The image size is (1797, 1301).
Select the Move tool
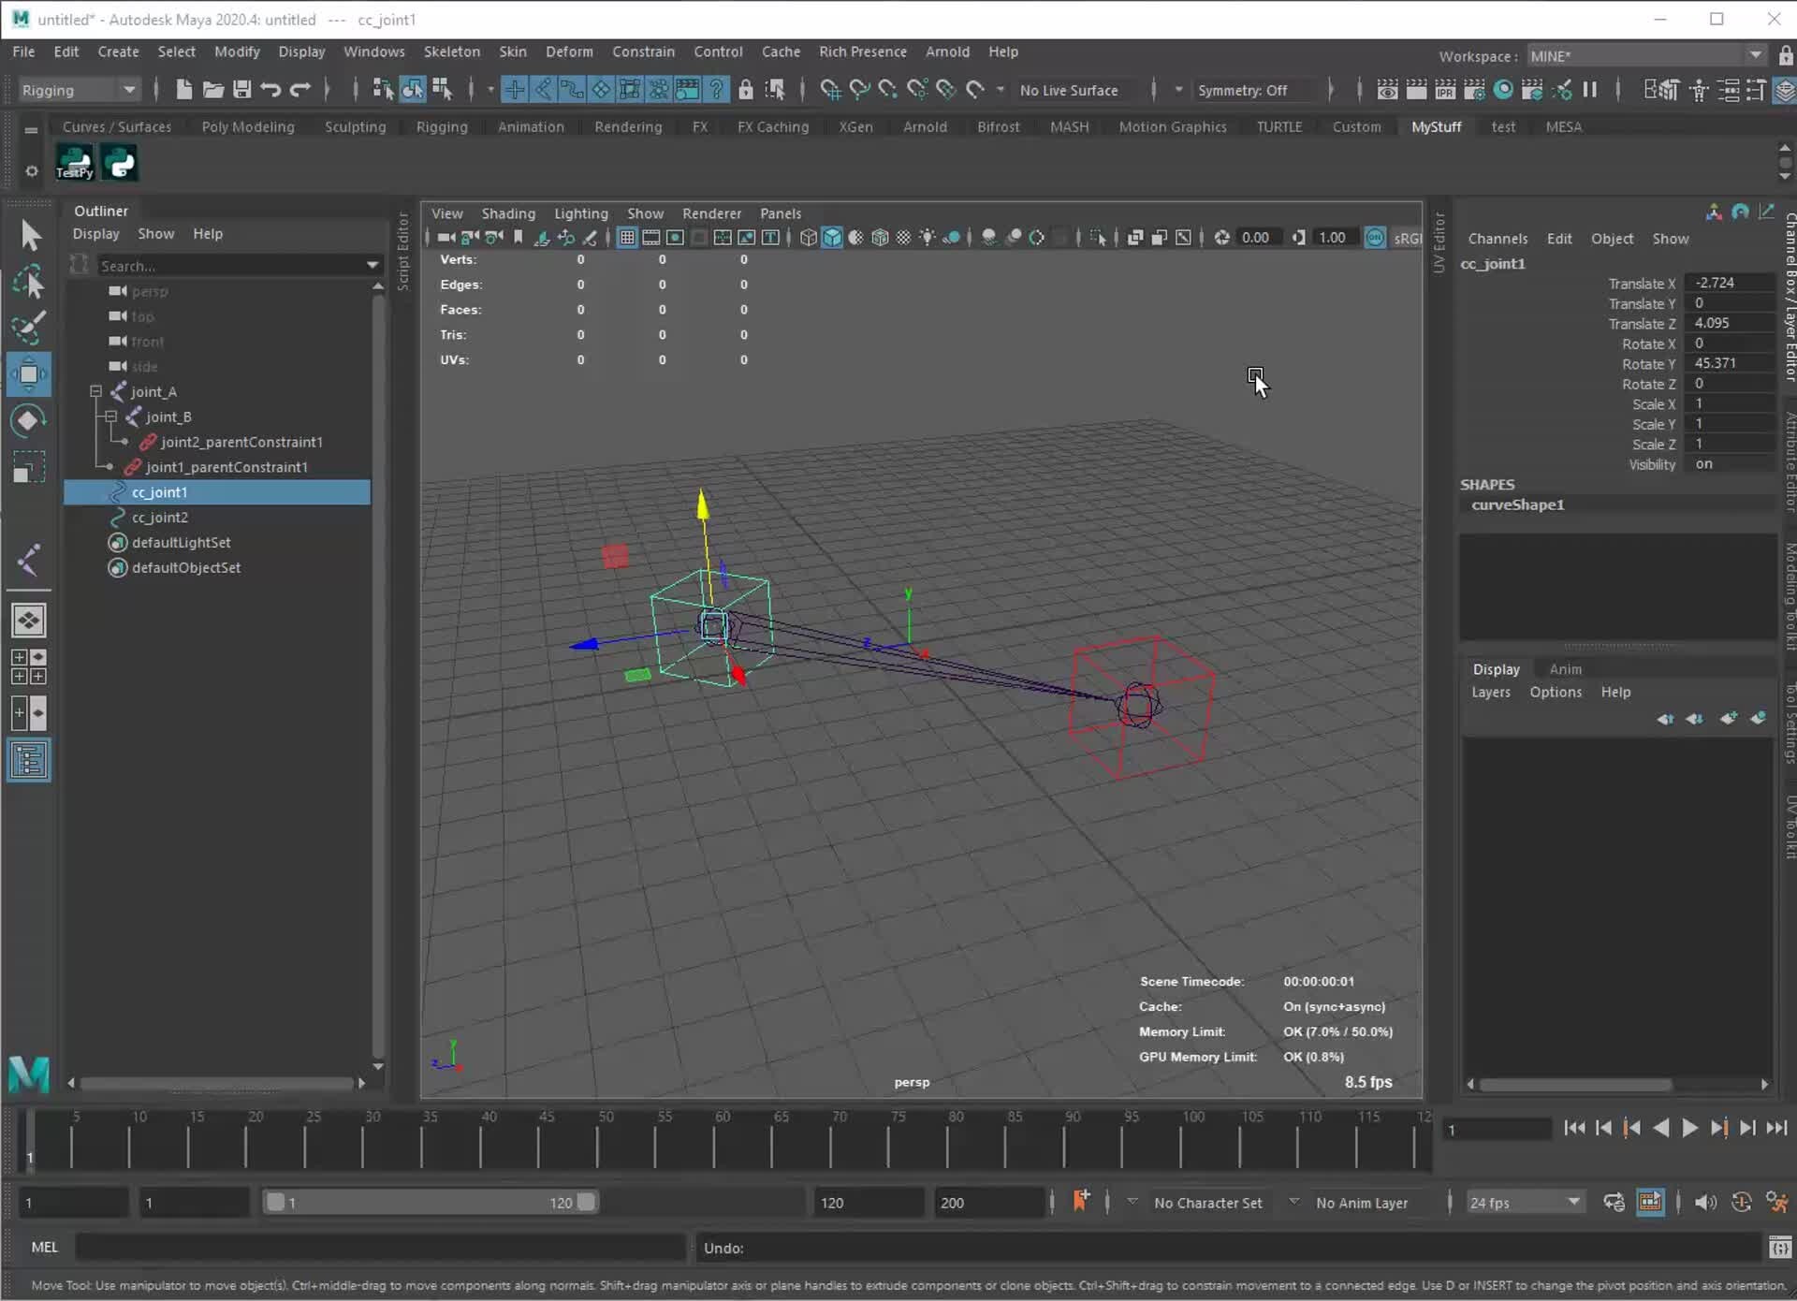(x=29, y=373)
